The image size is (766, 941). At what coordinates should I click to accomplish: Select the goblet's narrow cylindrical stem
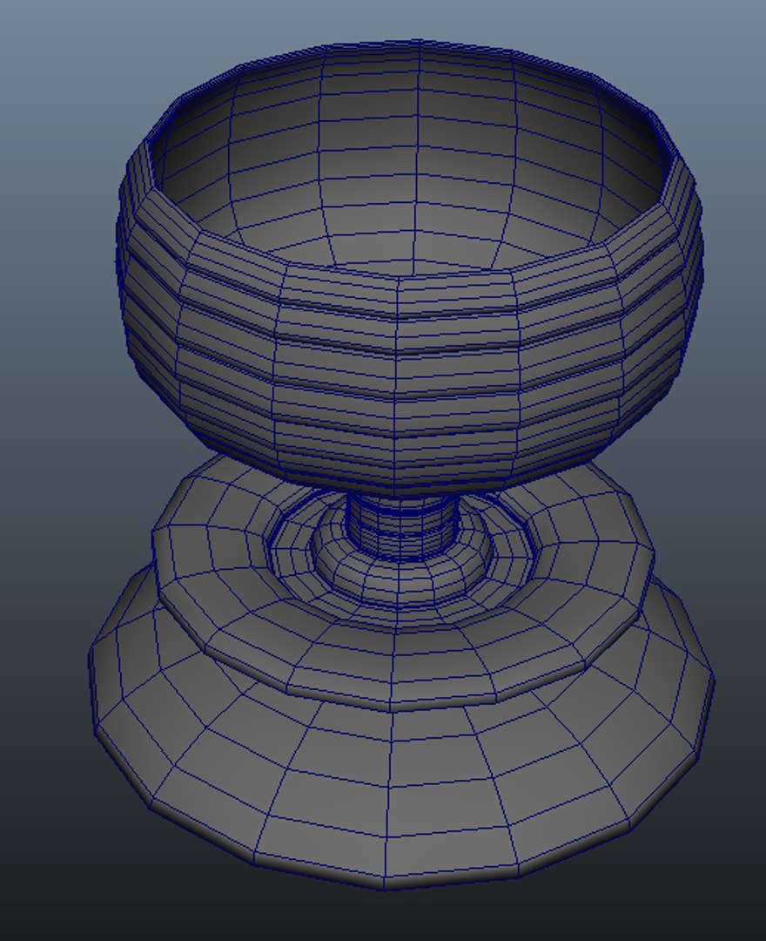(401, 530)
